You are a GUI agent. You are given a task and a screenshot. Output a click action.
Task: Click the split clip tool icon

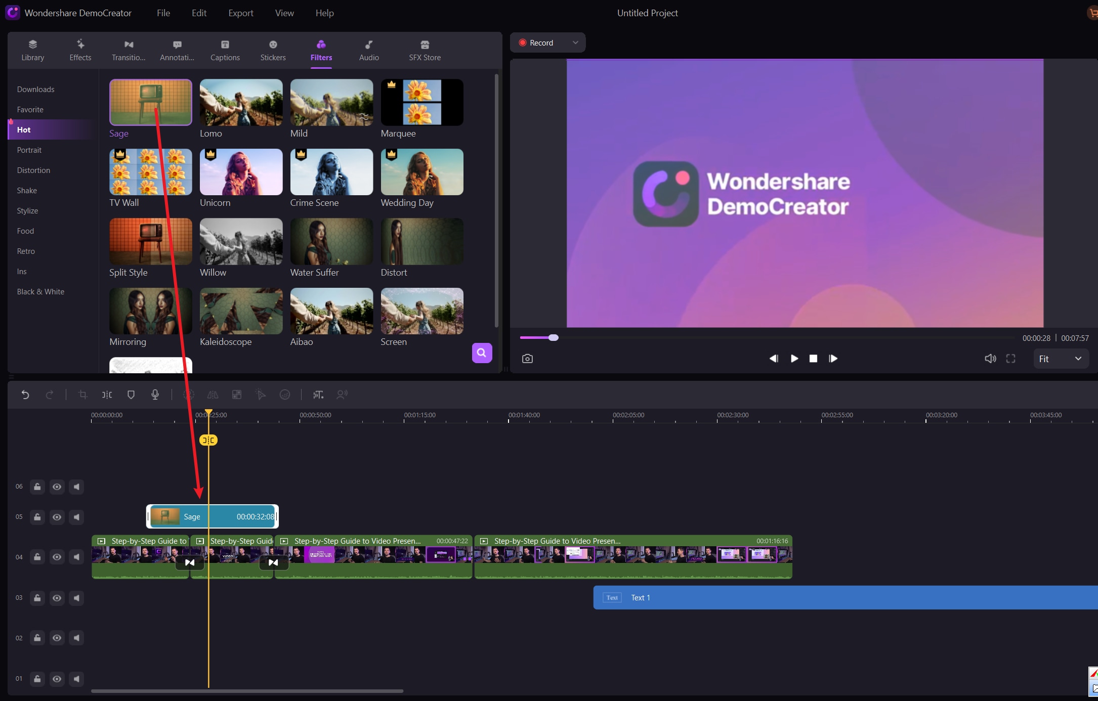pos(107,395)
